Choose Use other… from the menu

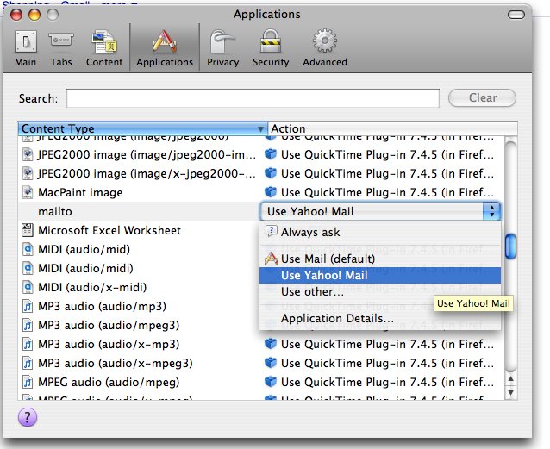tap(380, 292)
